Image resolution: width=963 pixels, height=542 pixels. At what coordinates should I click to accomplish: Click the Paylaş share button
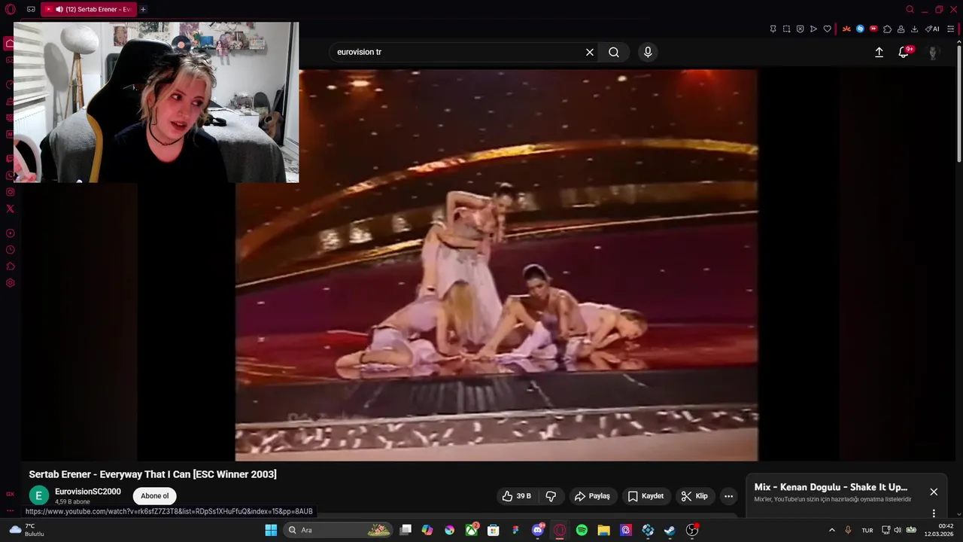click(592, 496)
